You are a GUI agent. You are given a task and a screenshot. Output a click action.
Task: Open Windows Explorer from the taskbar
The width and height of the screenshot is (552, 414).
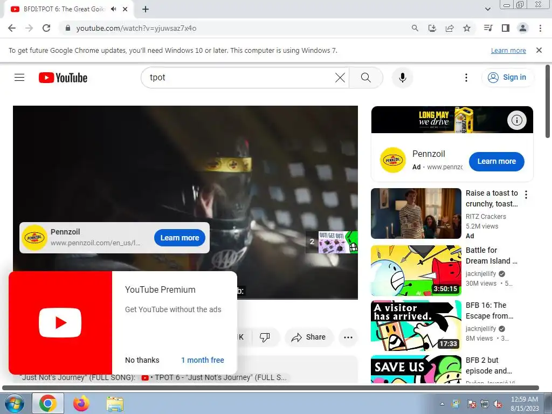point(115,403)
